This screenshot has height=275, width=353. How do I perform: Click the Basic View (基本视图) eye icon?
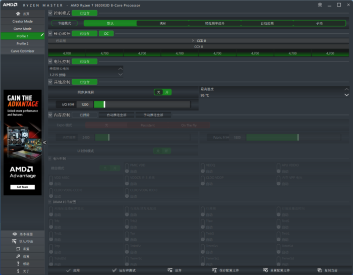(x=19, y=234)
